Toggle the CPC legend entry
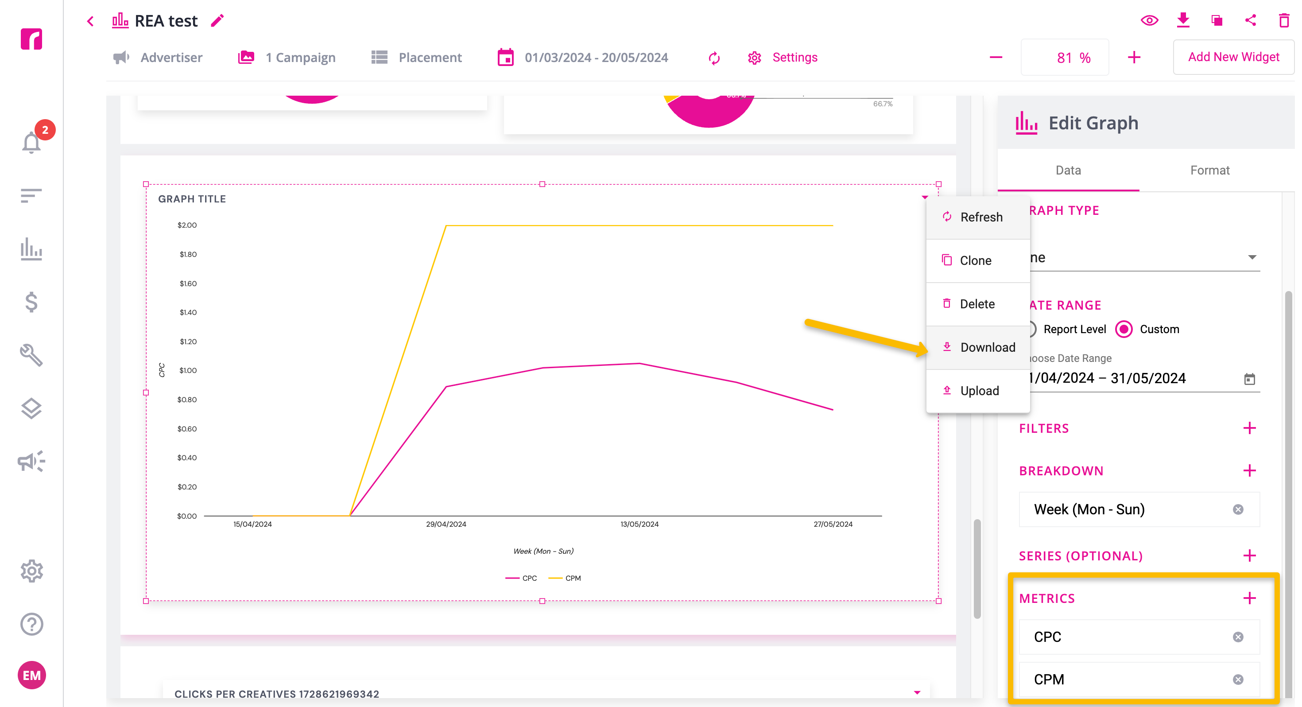The height and width of the screenshot is (707, 1302). click(521, 578)
